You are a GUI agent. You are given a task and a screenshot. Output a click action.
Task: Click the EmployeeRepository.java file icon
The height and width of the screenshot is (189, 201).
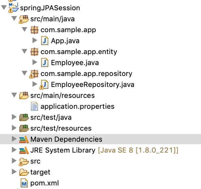pyautogui.click(x=44, y=85)
